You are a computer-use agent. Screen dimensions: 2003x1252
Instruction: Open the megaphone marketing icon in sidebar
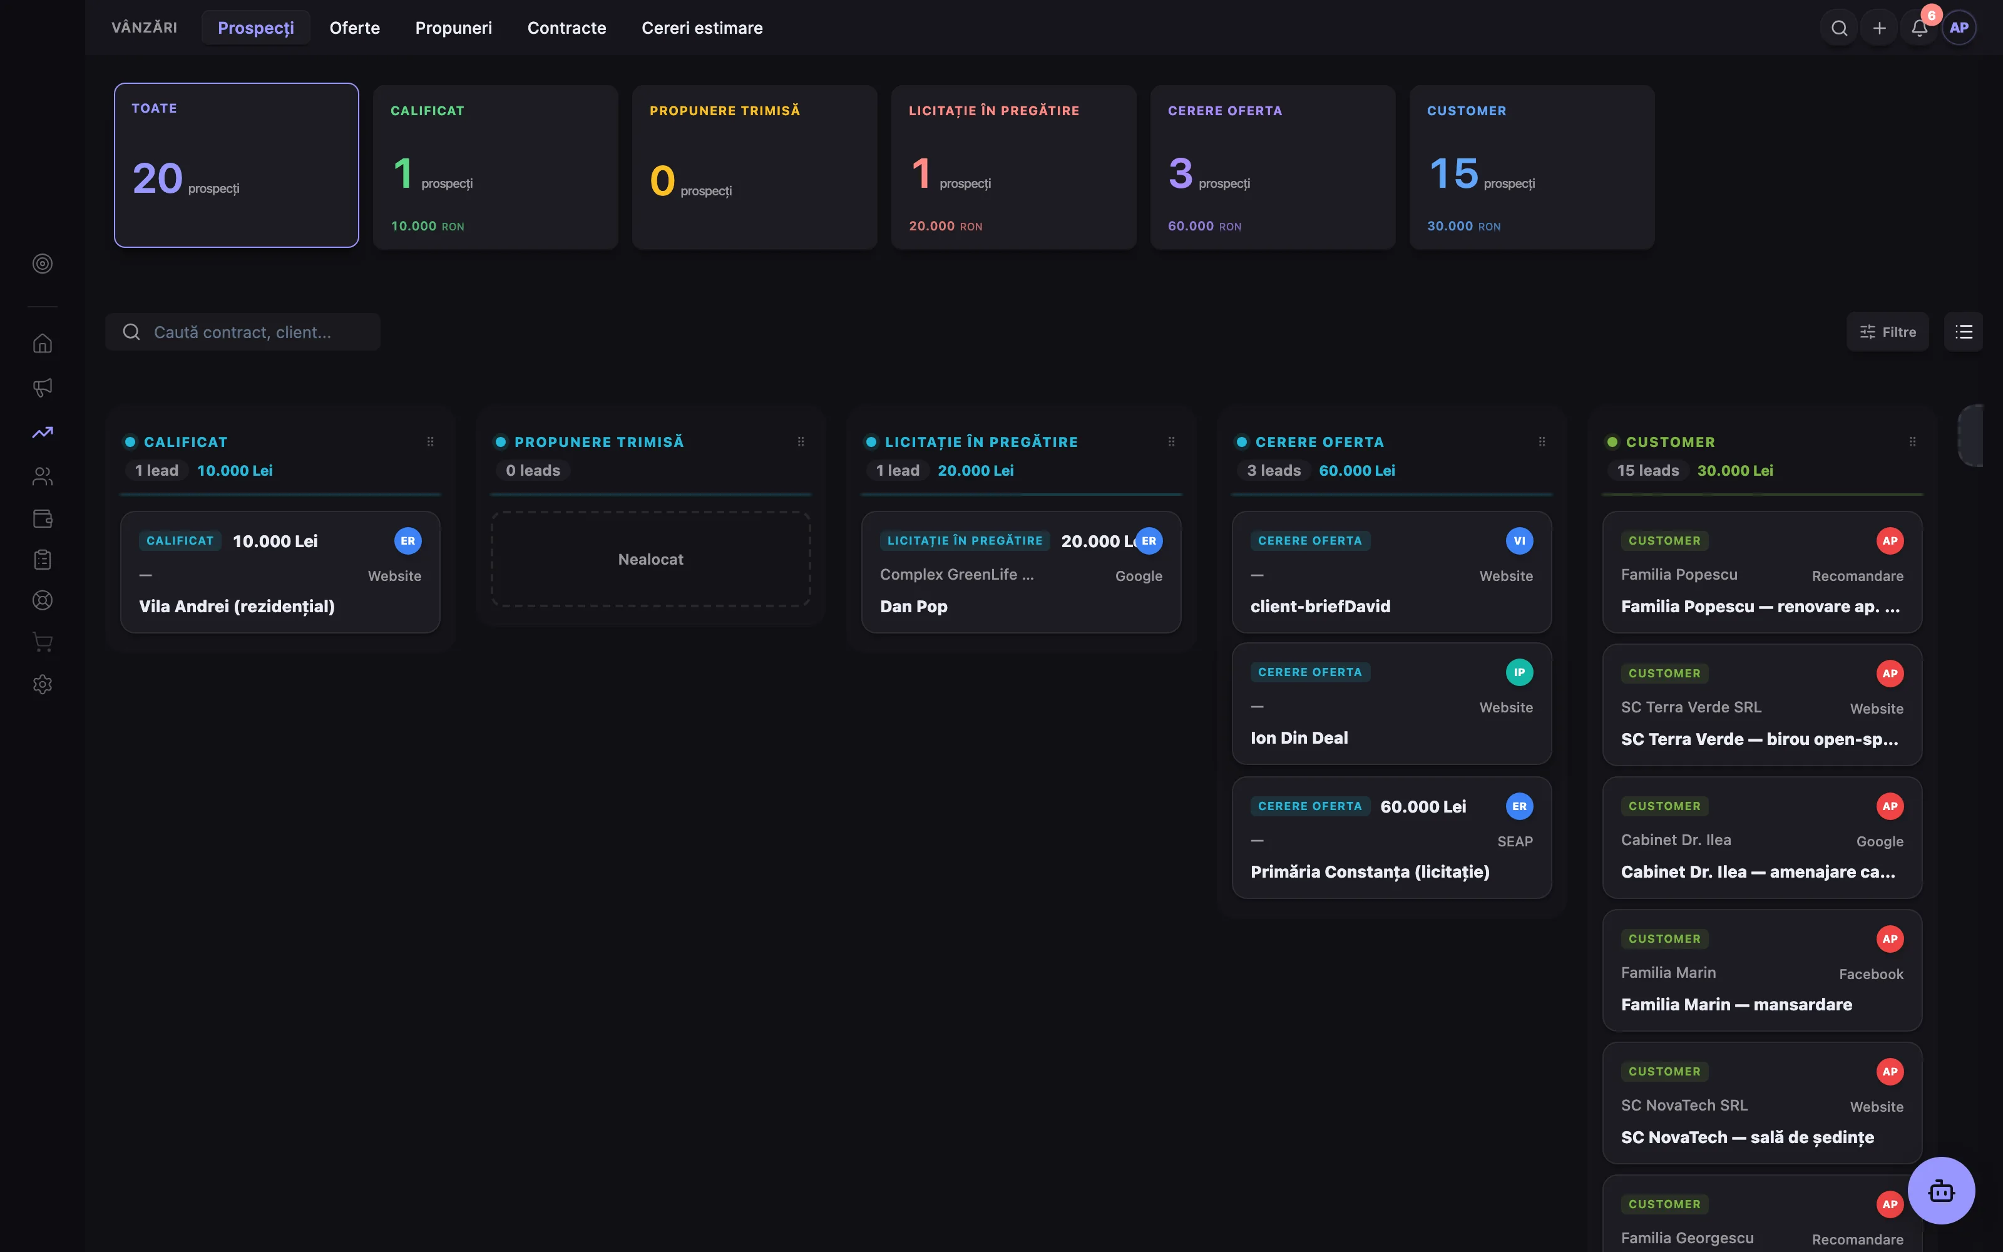(42, 387)
